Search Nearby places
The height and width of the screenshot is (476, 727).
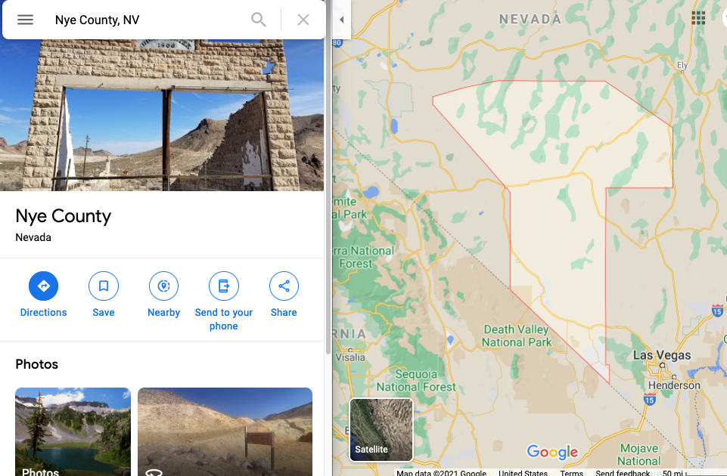pyautogui.click(x=163, y=295)
